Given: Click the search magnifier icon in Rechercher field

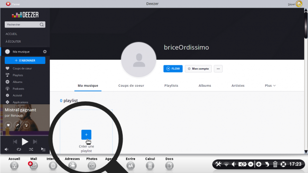Looking at the screenshot, I should pos(42,25).
